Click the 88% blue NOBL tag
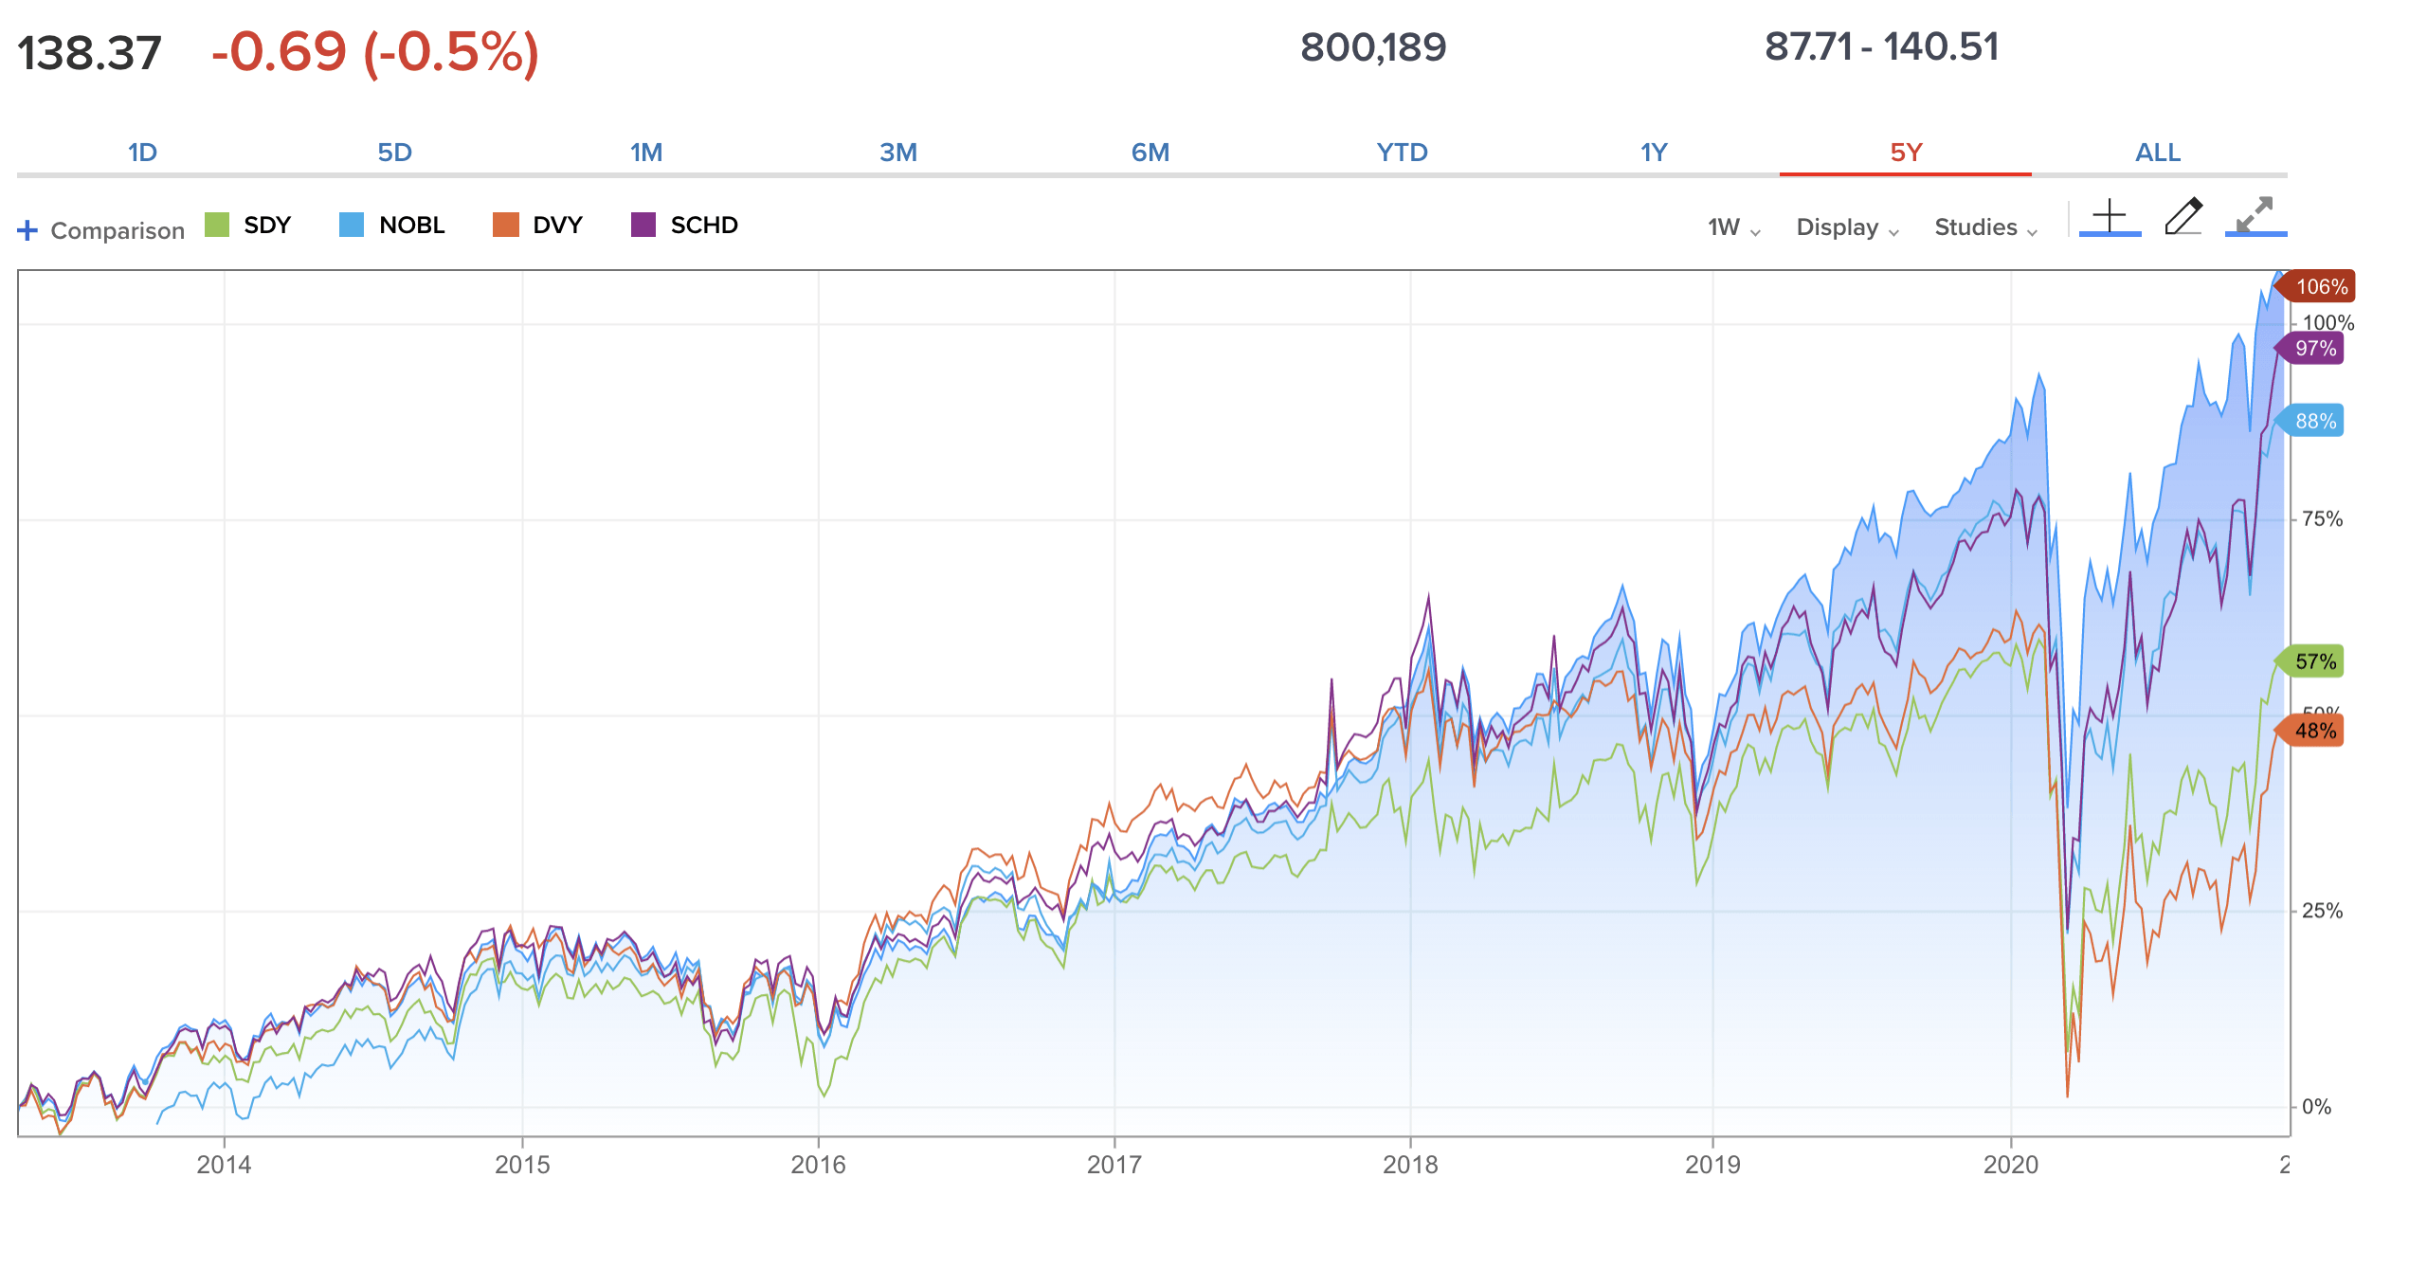 2309,421
